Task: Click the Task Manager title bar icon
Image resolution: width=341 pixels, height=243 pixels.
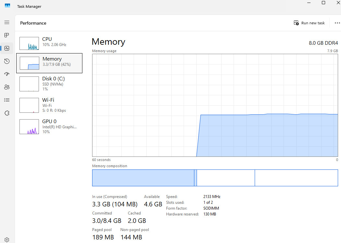Action: click(x=7, y=6)
